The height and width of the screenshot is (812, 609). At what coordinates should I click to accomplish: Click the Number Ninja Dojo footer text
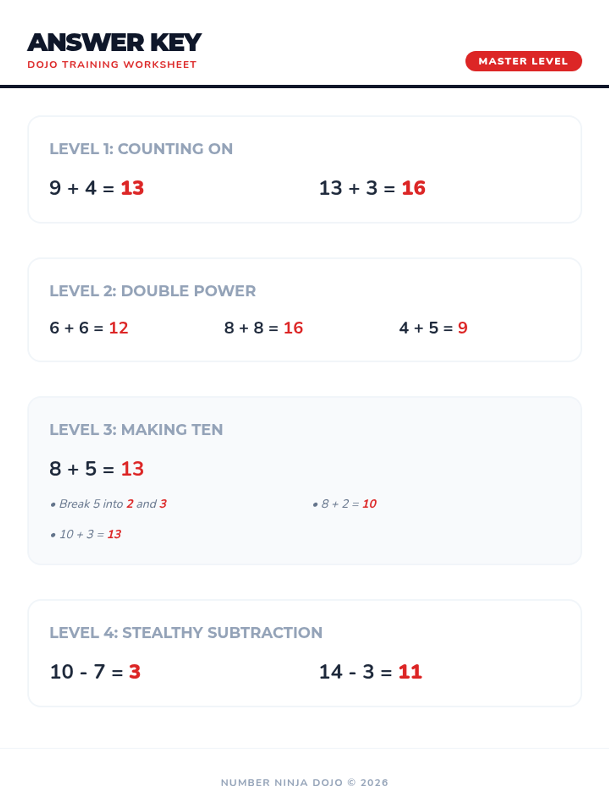[304, 783]
